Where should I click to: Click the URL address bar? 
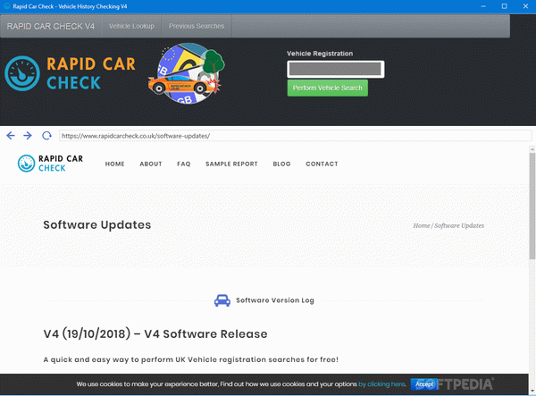295,136
